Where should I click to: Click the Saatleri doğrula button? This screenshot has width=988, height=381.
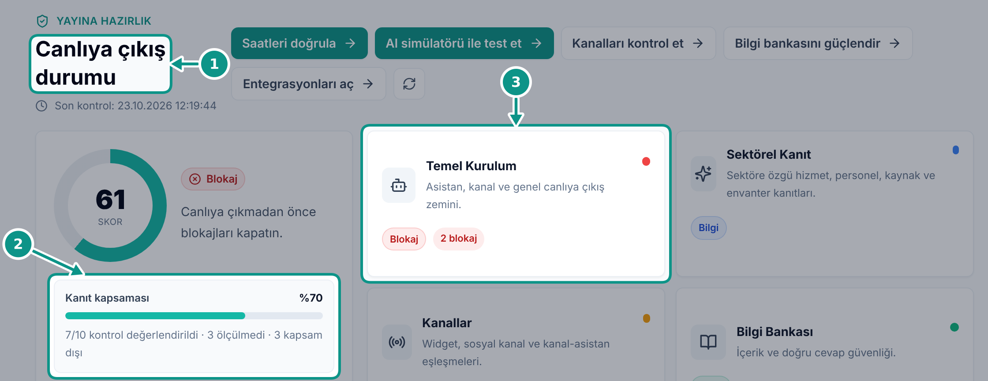click(299, 43)
